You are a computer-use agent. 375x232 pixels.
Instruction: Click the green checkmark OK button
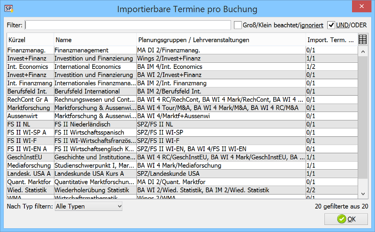(x=346, y=219)
